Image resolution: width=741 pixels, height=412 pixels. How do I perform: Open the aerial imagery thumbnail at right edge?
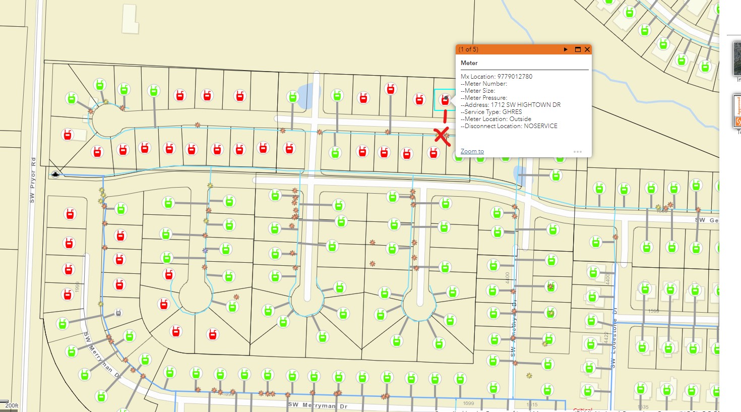(737, 58)
